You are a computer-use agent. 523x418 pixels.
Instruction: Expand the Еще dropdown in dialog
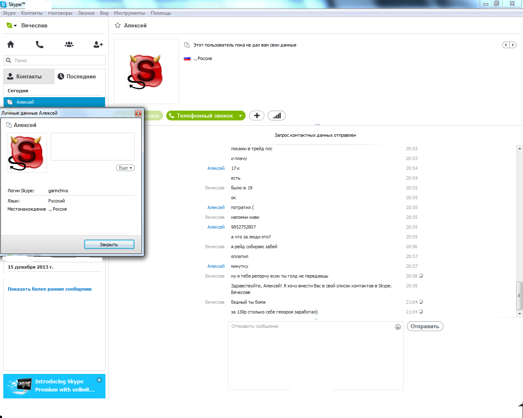(x=125, y=168)
